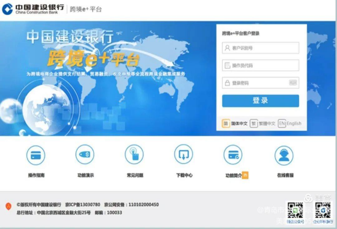
Task: Click the document icon in 操作员代码 field
Action: (x=227, y=65)
